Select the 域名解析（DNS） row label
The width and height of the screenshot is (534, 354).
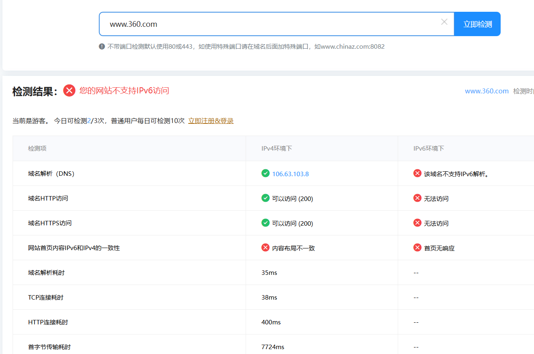(x=51, y=174)
